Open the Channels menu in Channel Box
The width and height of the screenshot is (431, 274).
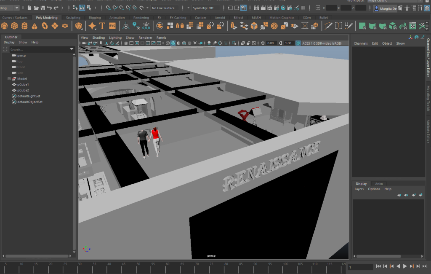click(361, 43)
